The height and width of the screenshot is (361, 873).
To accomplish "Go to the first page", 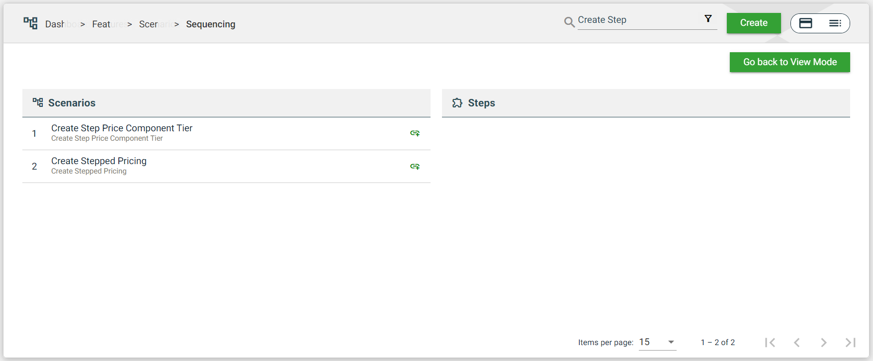I will point(770,342).
